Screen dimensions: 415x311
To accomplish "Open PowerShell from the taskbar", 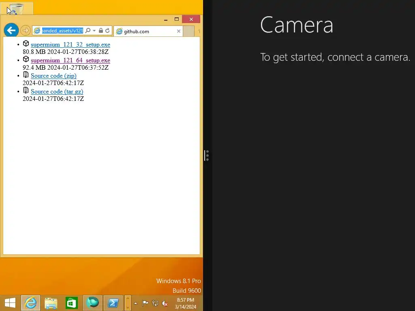I will tap(113, 303).
